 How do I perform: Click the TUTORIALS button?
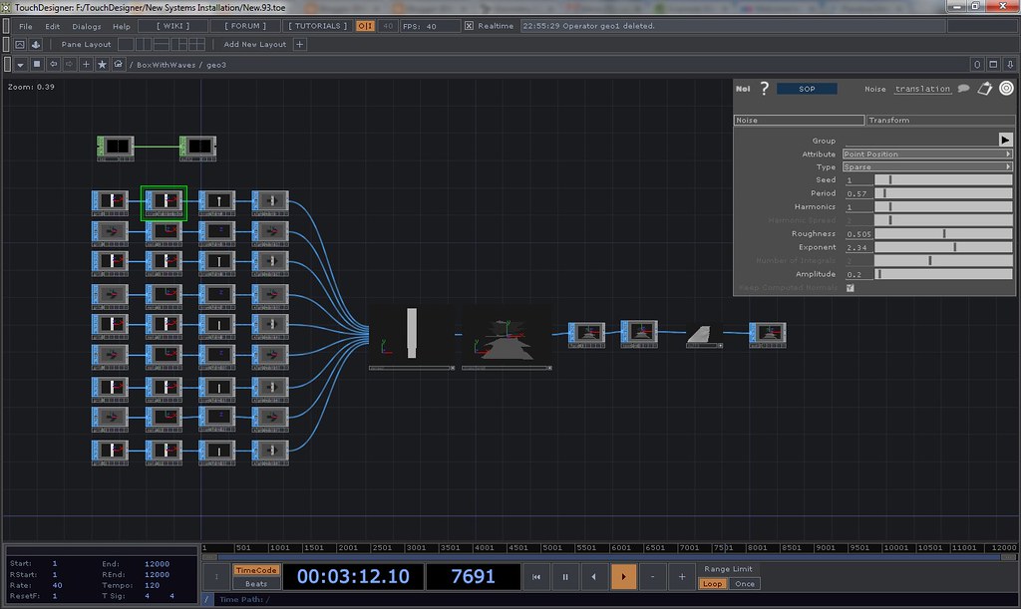pos(317,26)
